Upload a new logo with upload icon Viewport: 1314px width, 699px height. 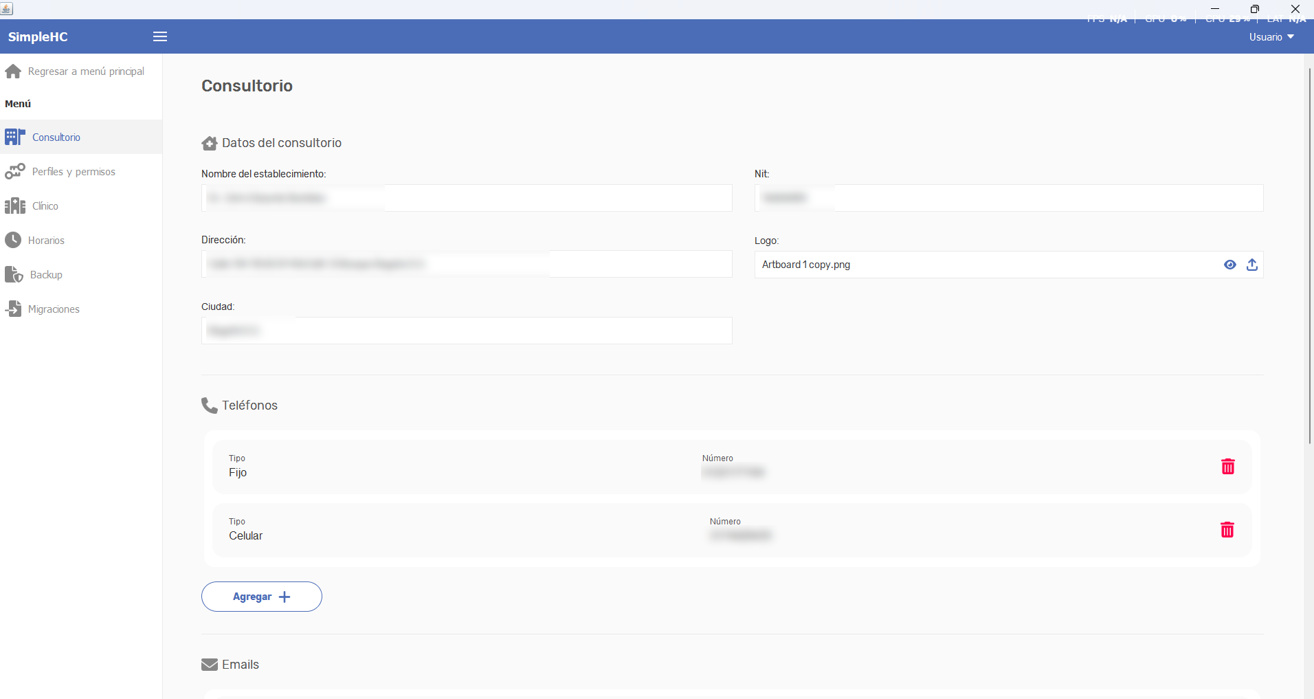pos(1252,265)
